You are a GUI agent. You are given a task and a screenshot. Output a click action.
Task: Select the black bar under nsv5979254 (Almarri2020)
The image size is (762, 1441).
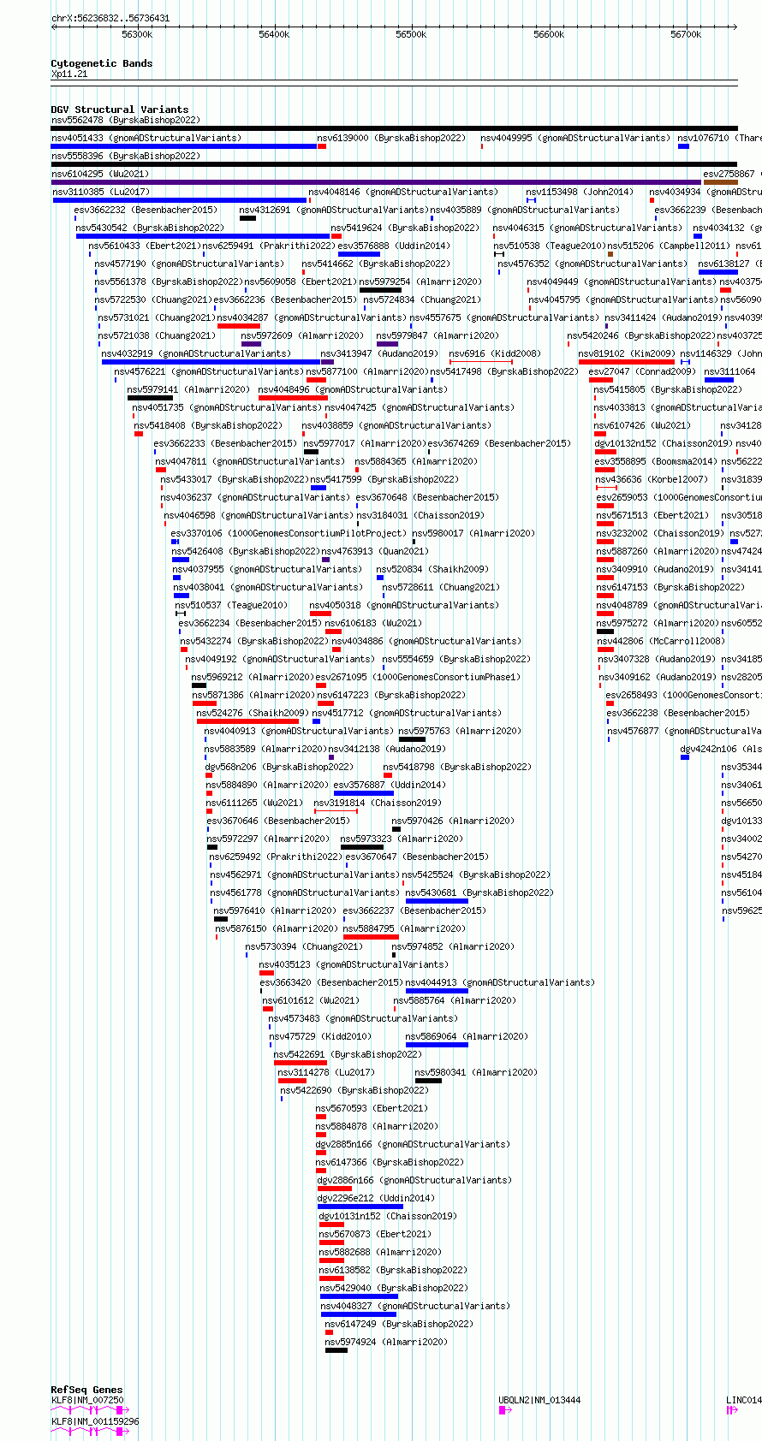click(380, 290)
